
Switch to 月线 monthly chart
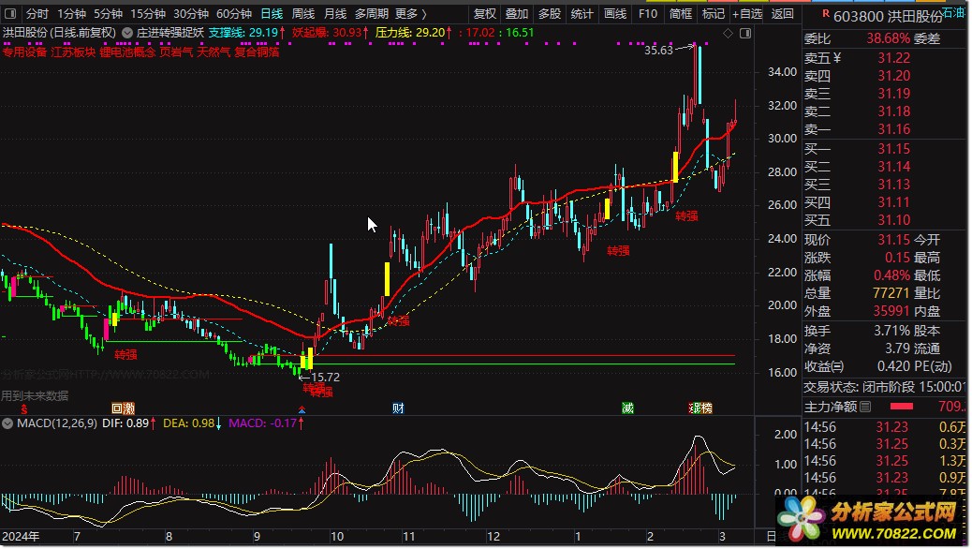click(x=335, y=14)
